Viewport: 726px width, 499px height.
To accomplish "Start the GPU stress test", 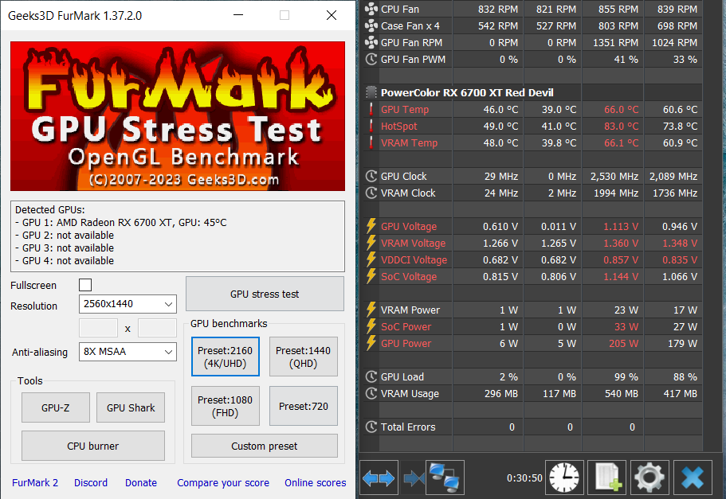I will pos(265,294).
